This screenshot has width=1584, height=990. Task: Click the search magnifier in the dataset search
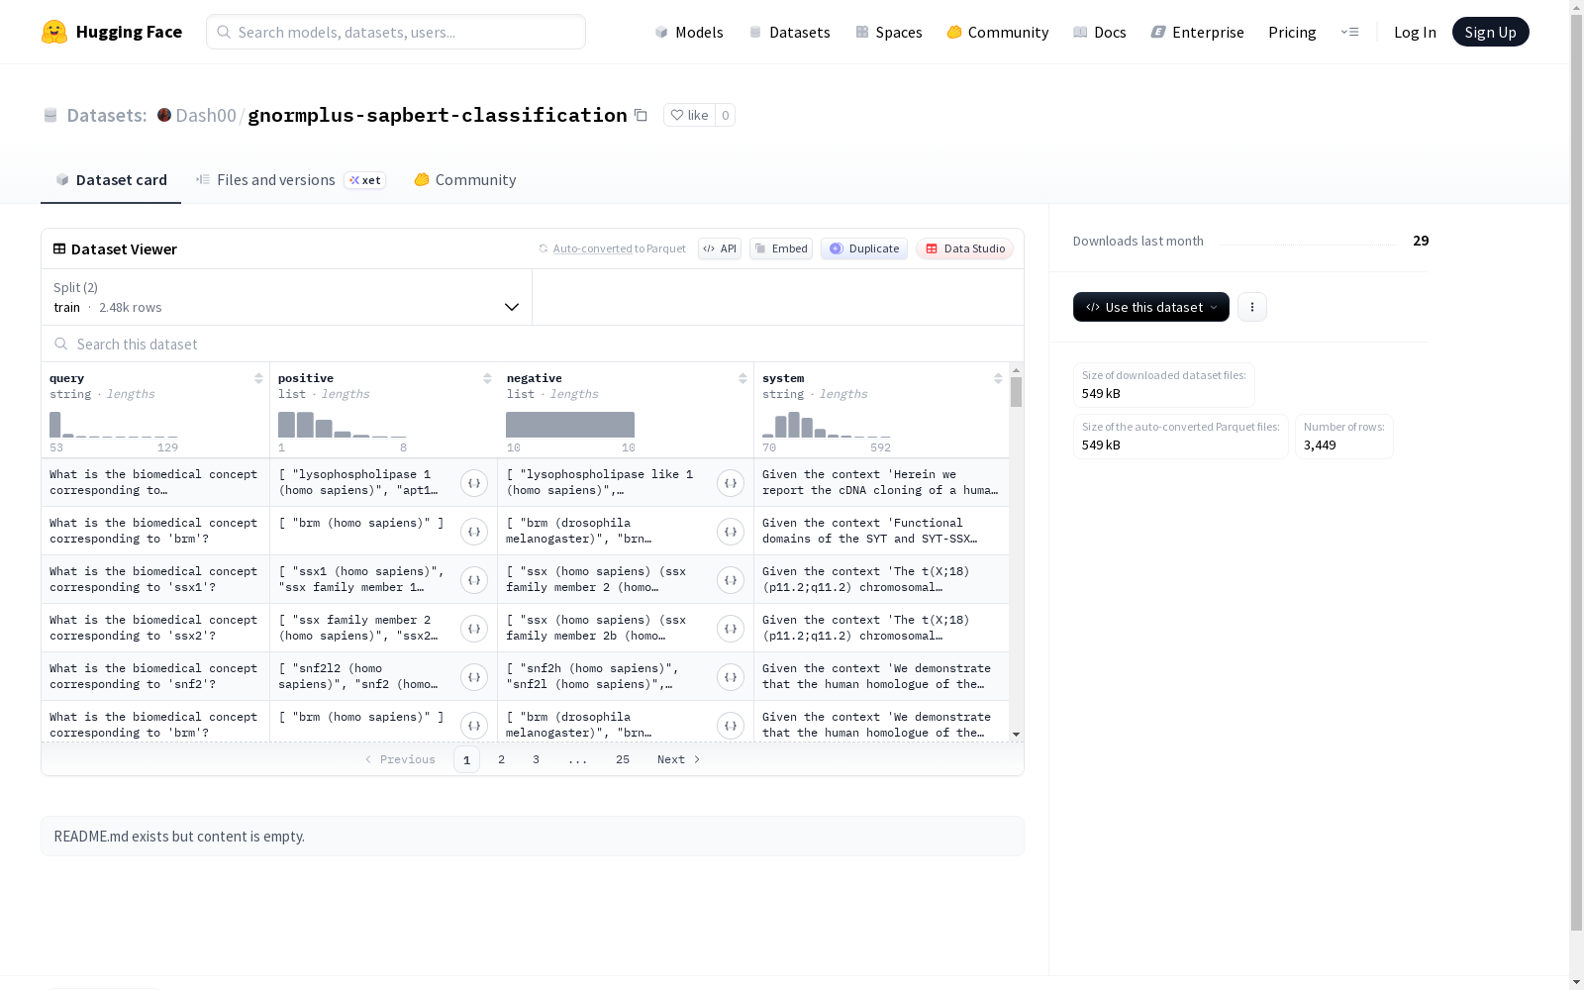pyautogui.click(x=61, y=344)
